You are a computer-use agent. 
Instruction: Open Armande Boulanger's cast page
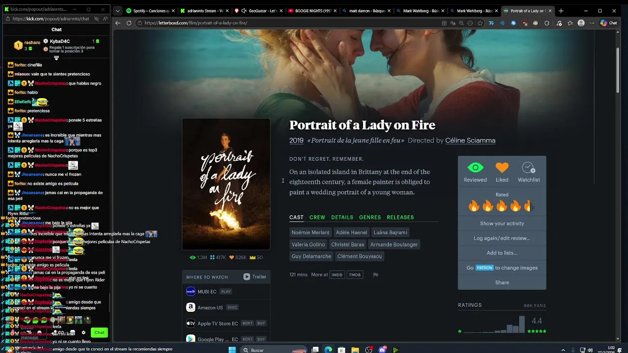click(394, 244)
